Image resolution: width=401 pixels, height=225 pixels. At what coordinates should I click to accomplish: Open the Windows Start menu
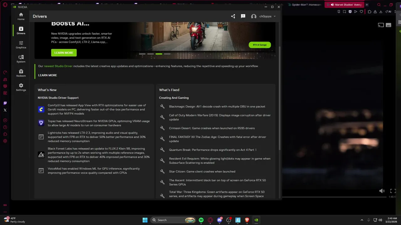pyautogui.click(x=145, y=220)
